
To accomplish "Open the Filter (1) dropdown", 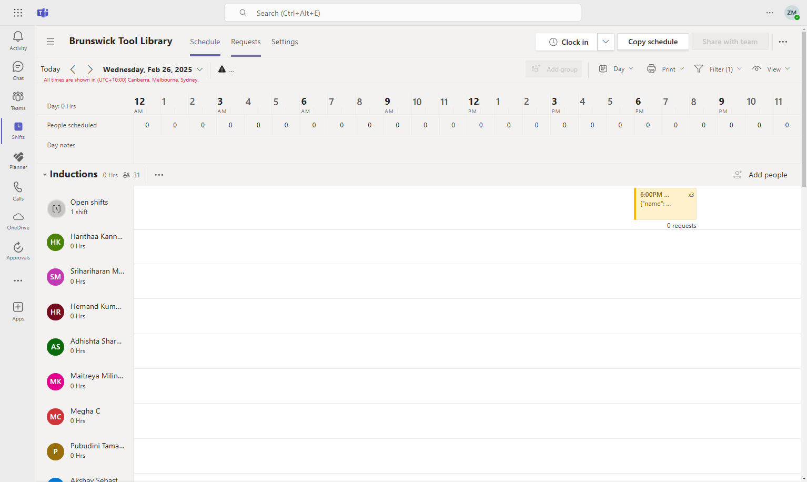I will click(x=718, y=69).
